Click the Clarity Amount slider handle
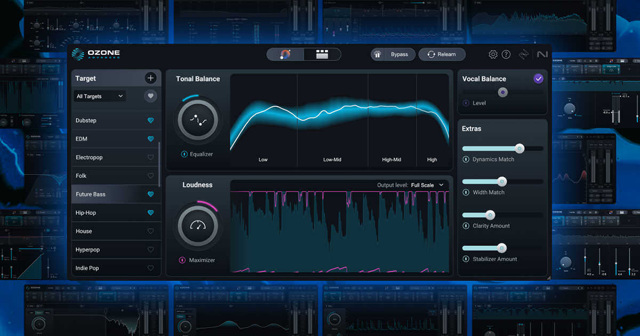The width and height of the screenshot is (640, 336). click(x=490, y=215)
